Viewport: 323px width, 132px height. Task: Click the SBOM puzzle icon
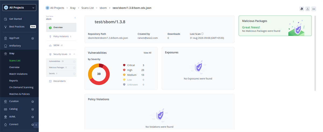(x=50, y=46)
